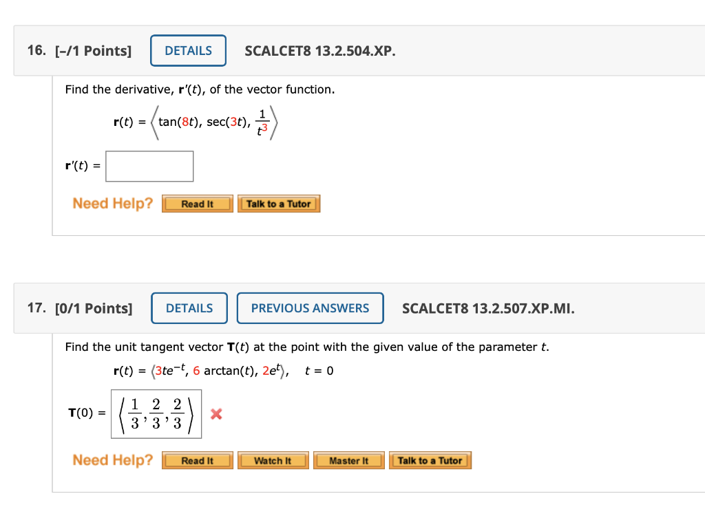View PREVIOUS ANSWERS for problem 17
The width and height of the screenshot is (705, 529).
[310, 308]
